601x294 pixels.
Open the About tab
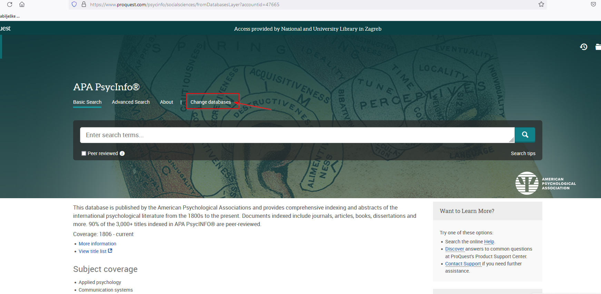167,102
